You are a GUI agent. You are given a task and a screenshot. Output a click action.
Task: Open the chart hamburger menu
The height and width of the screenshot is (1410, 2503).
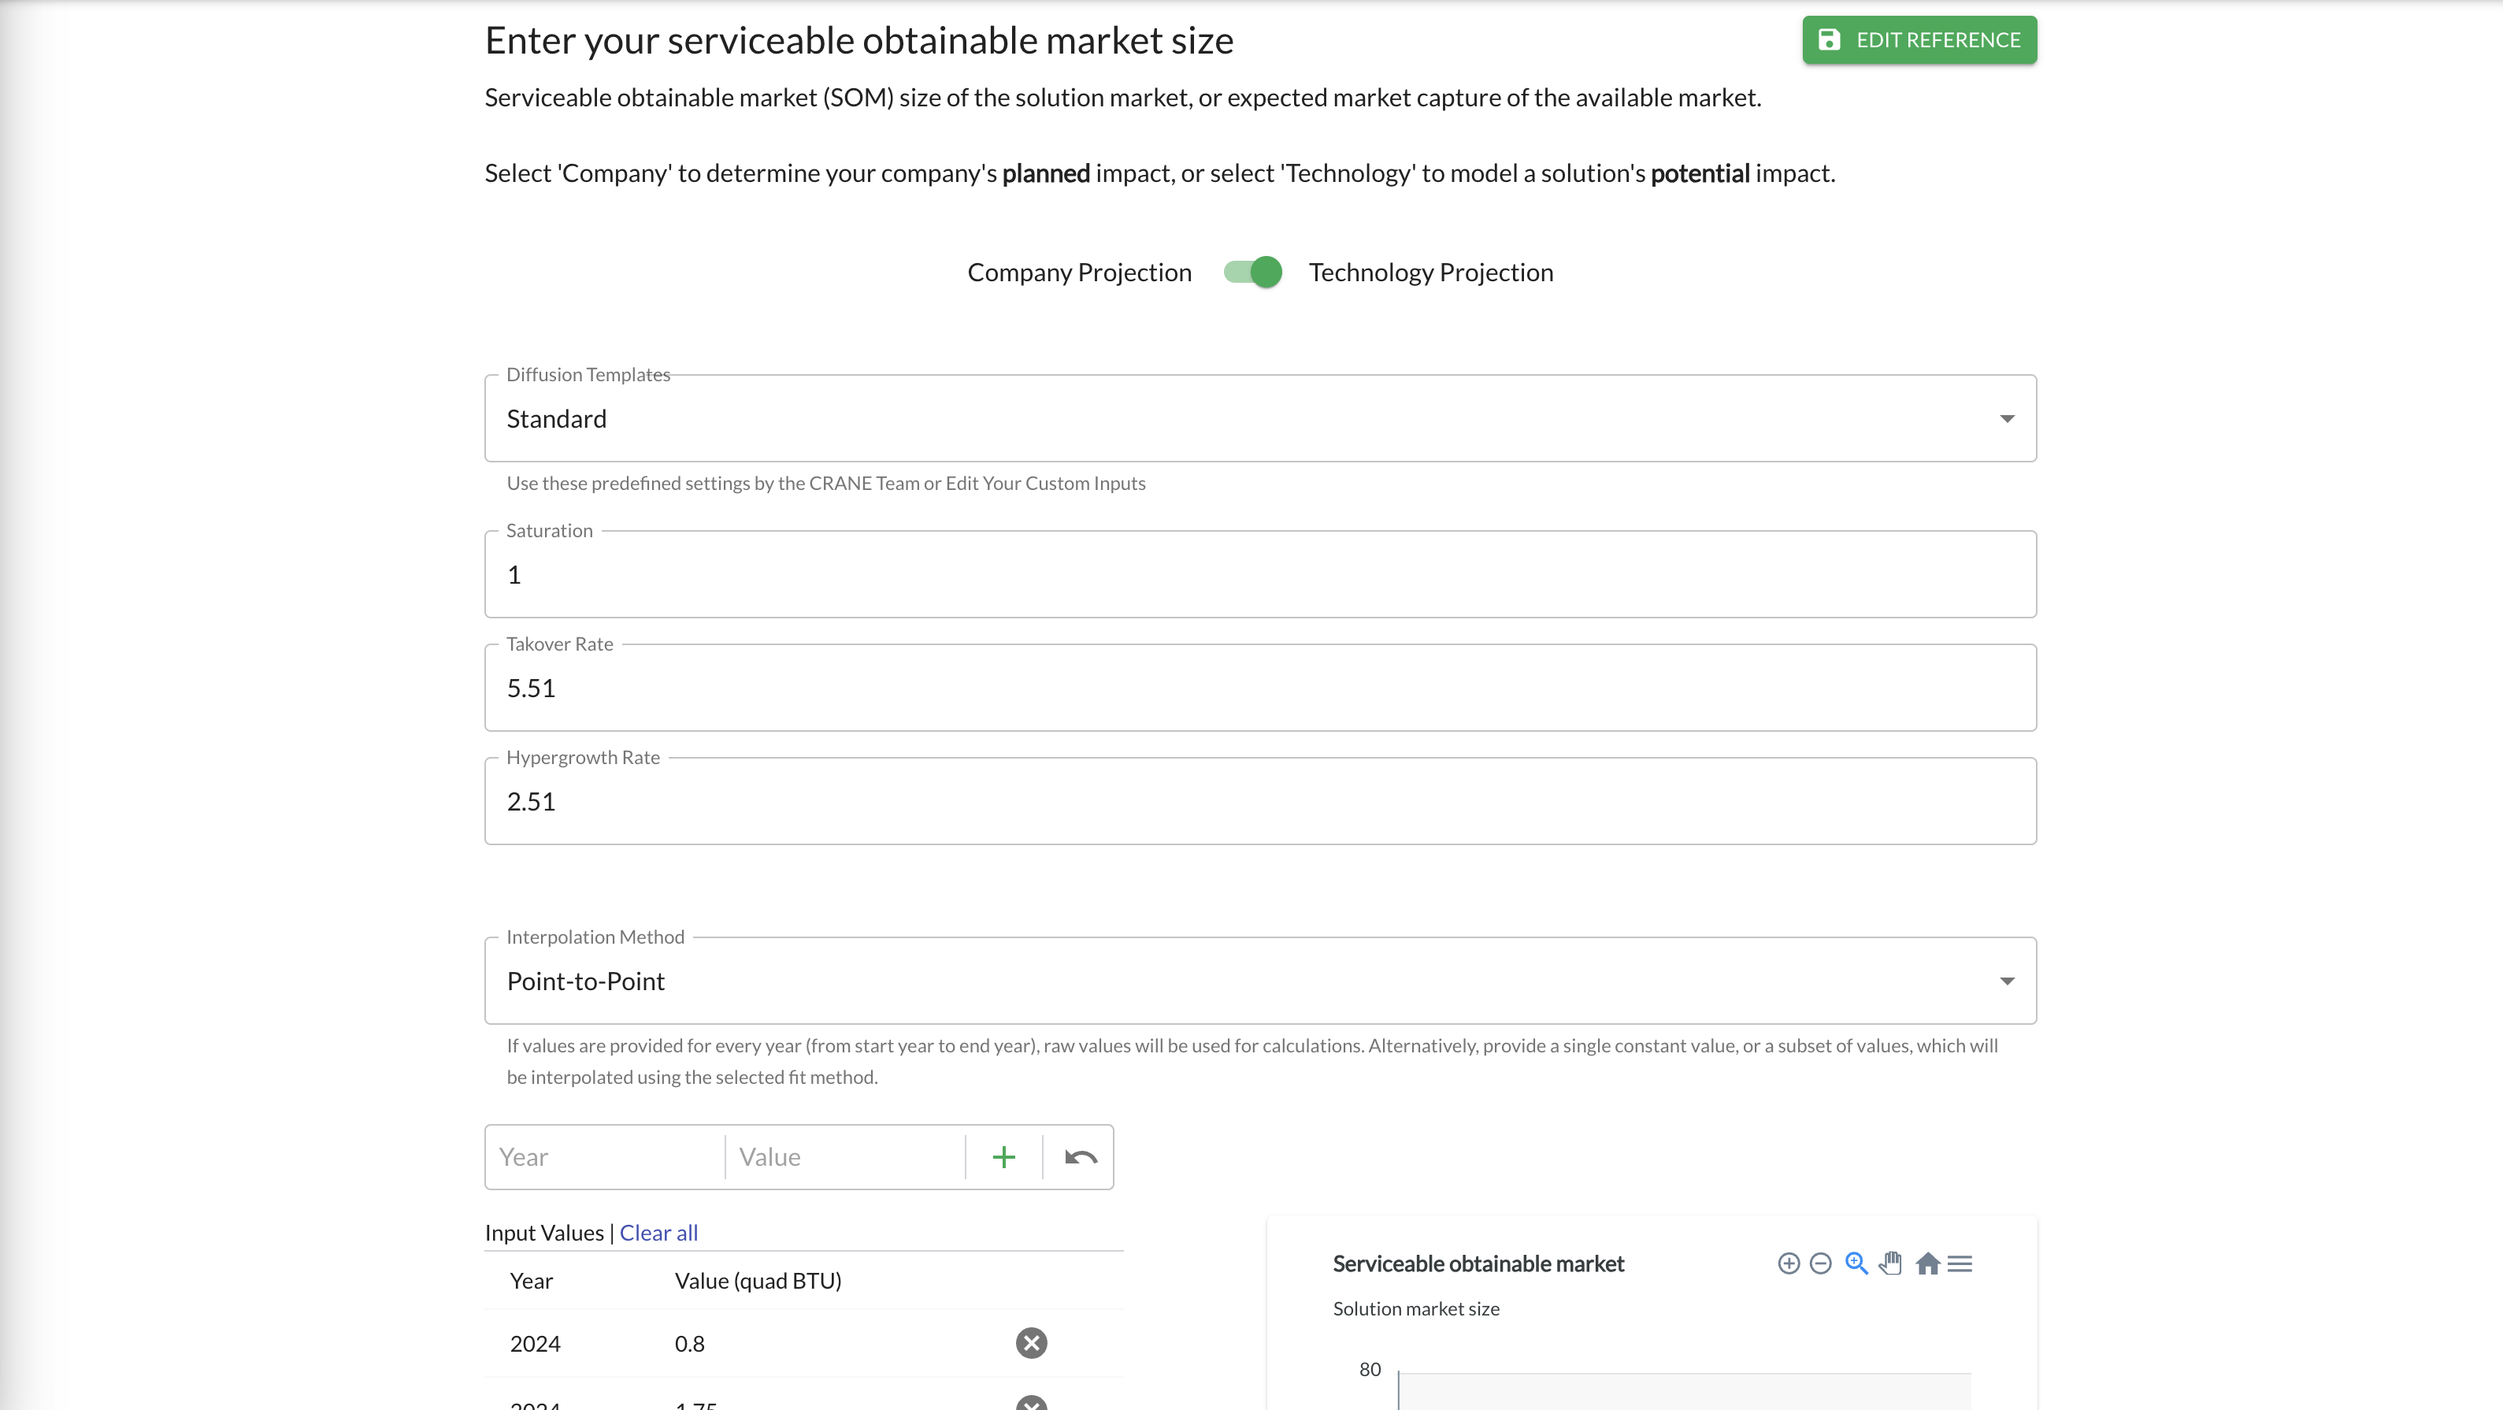click(1960, 1263)
